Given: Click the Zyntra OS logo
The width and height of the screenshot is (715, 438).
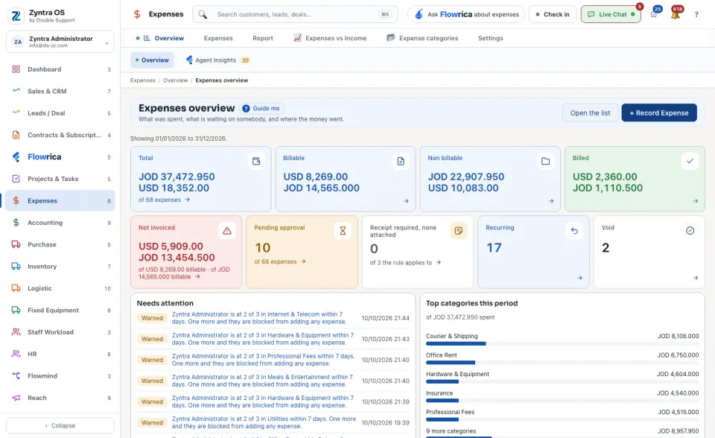Looking at the screenshot, I should coord(16,16).
